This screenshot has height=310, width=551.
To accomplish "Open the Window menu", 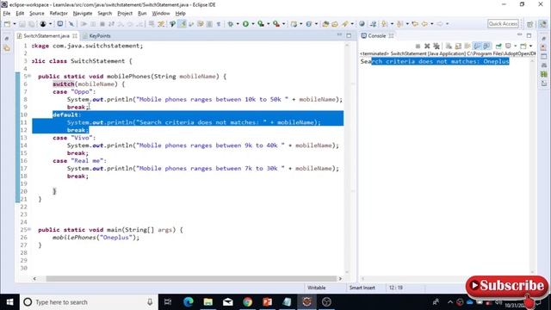I will point(161,14).
